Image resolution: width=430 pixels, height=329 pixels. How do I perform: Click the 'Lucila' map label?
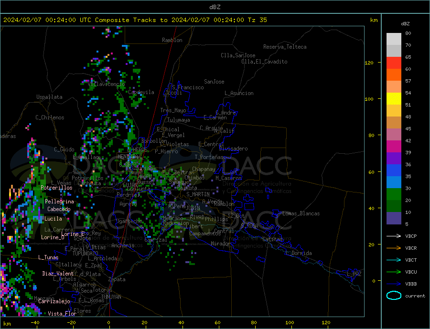coord(53,219)
